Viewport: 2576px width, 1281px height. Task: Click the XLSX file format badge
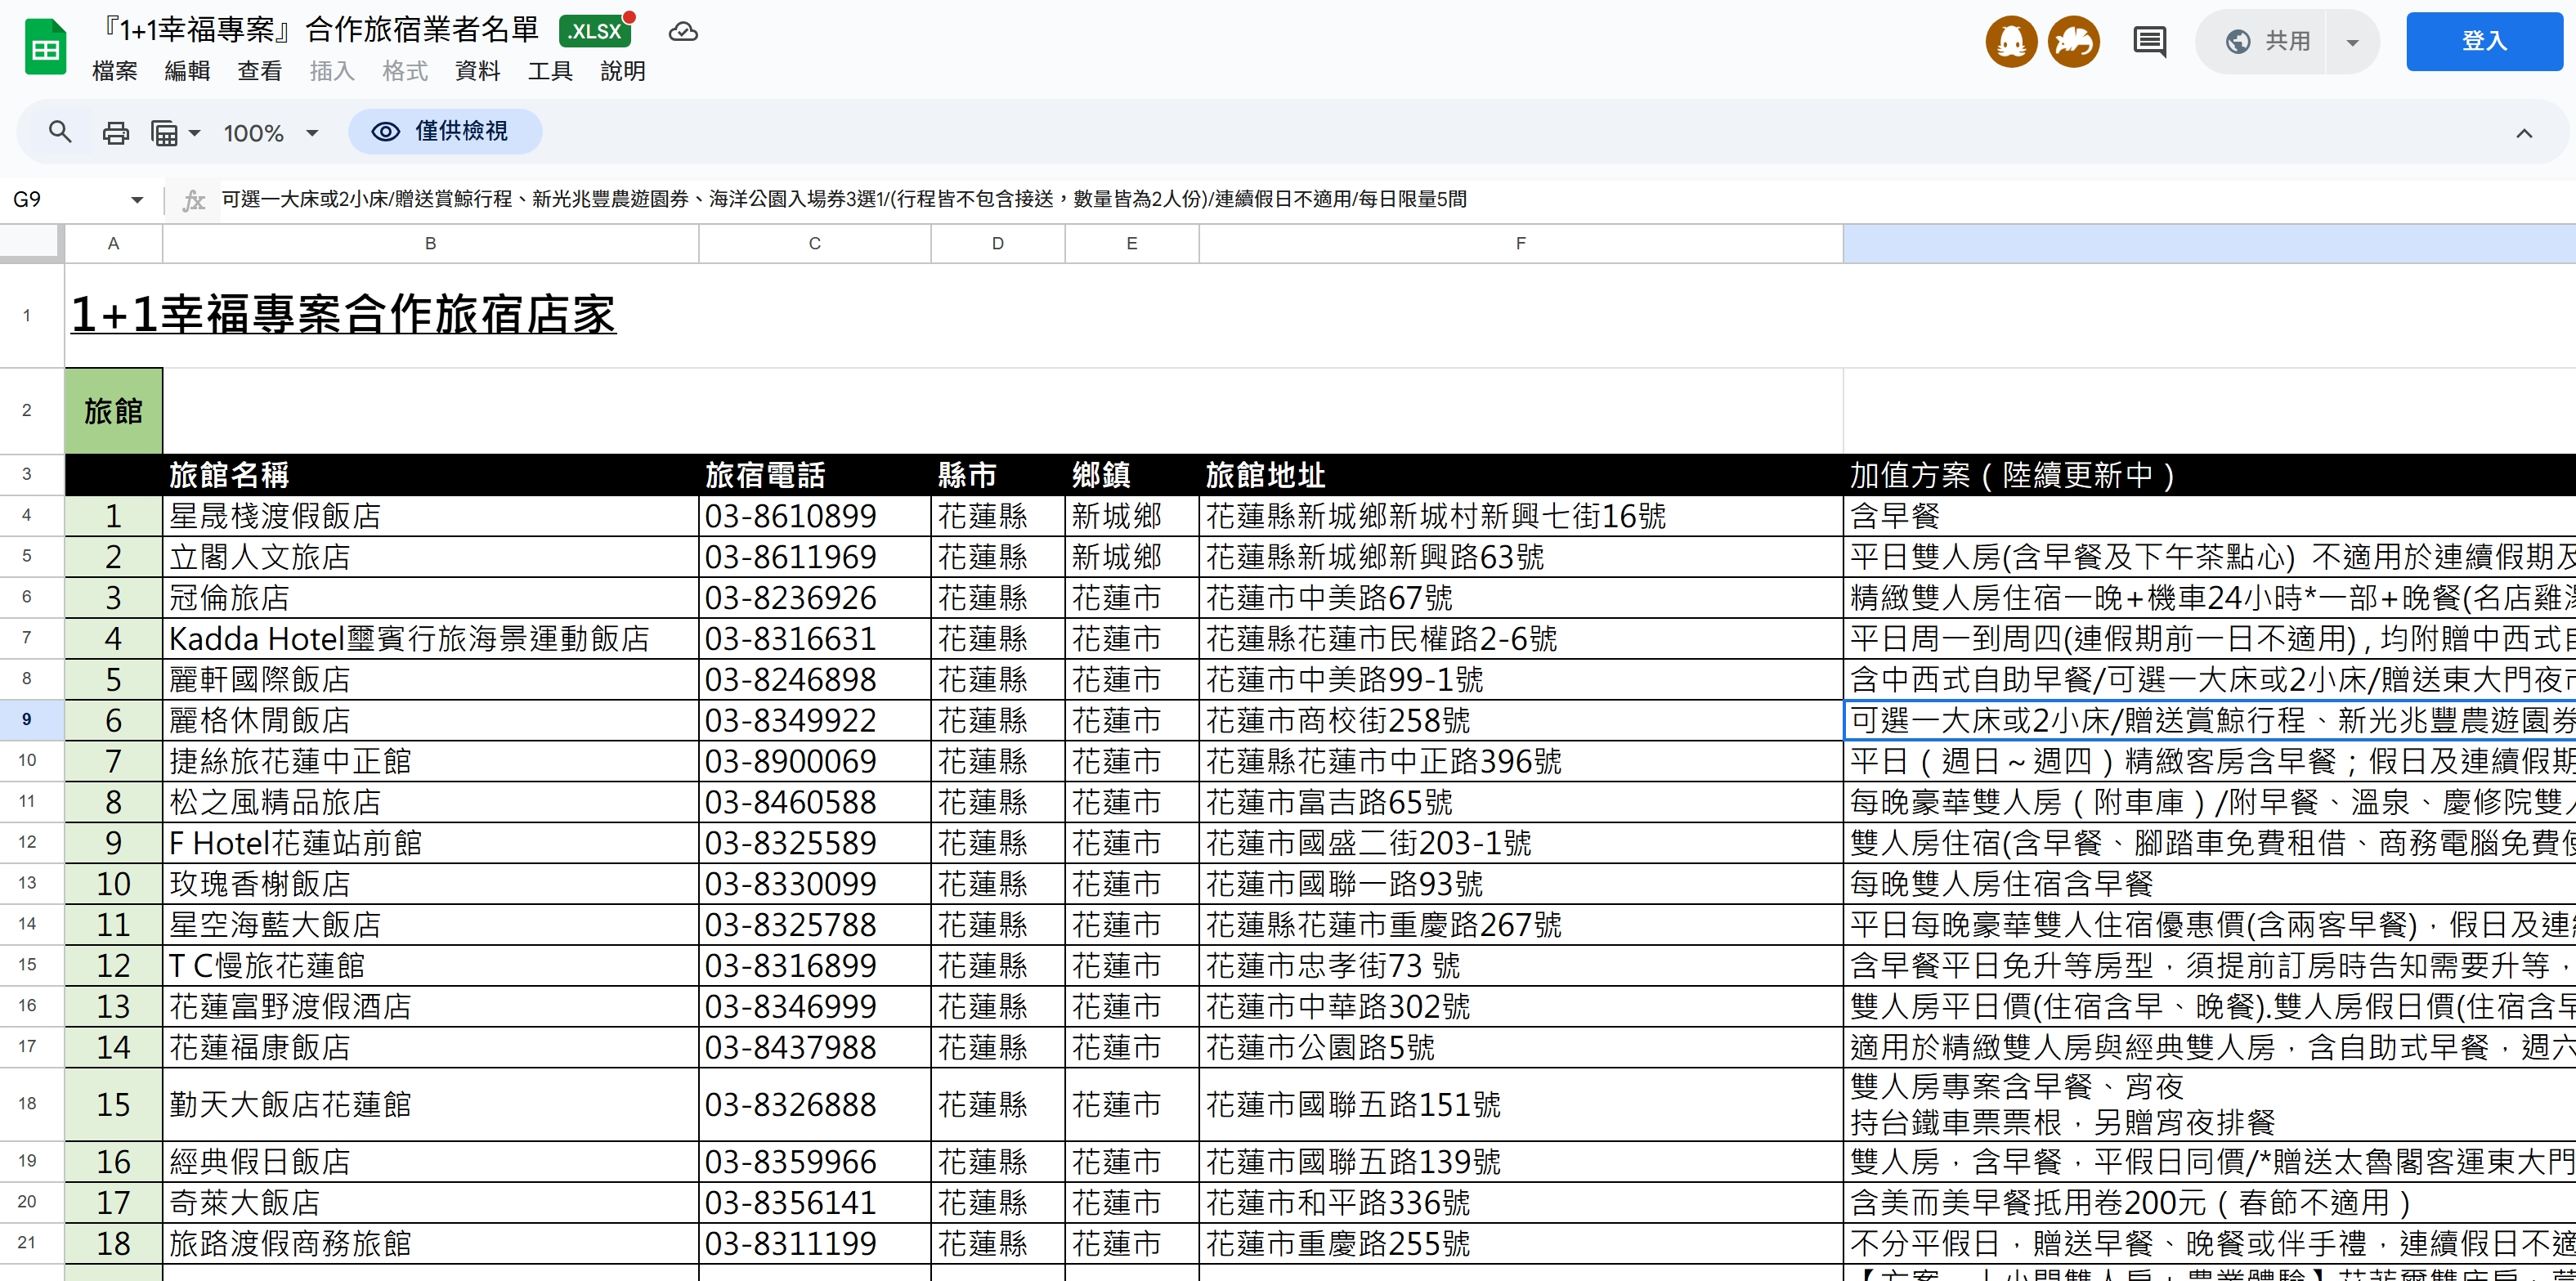click(x=596, y=31)
